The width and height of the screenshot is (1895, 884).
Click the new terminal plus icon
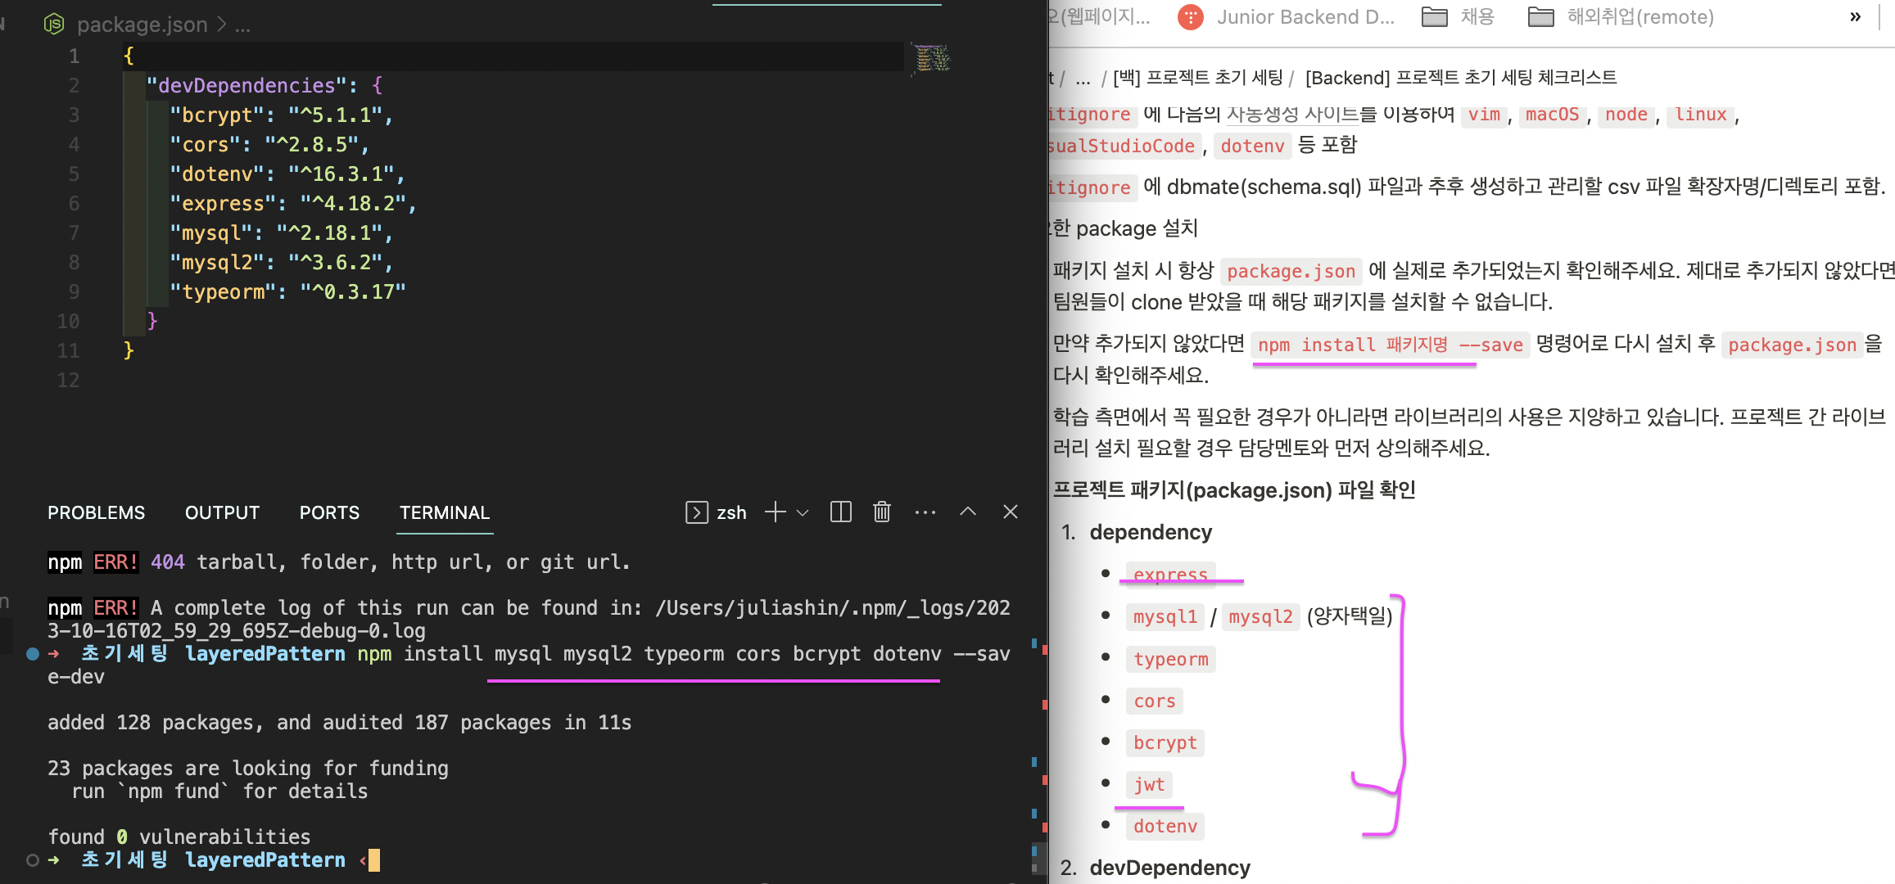point(775,512)
